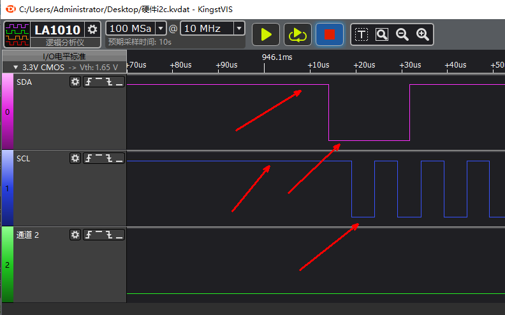Stop capture with the red square button
Image resolution: width=505 pixels, height=315 pixels.
(x=330, y=34)
